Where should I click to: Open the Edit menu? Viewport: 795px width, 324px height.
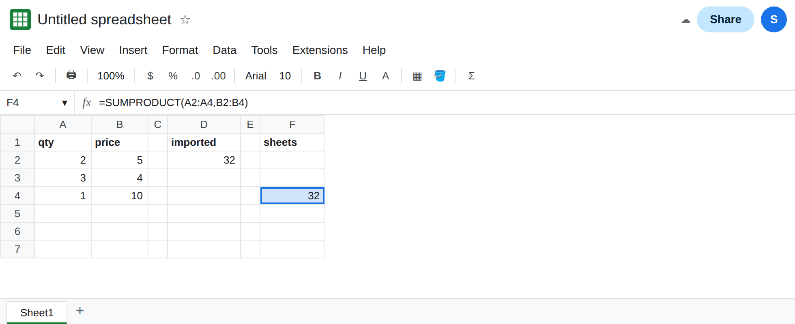56,50
